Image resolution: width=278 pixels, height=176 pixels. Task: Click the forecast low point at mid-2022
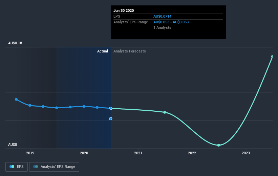pos(219,145)
